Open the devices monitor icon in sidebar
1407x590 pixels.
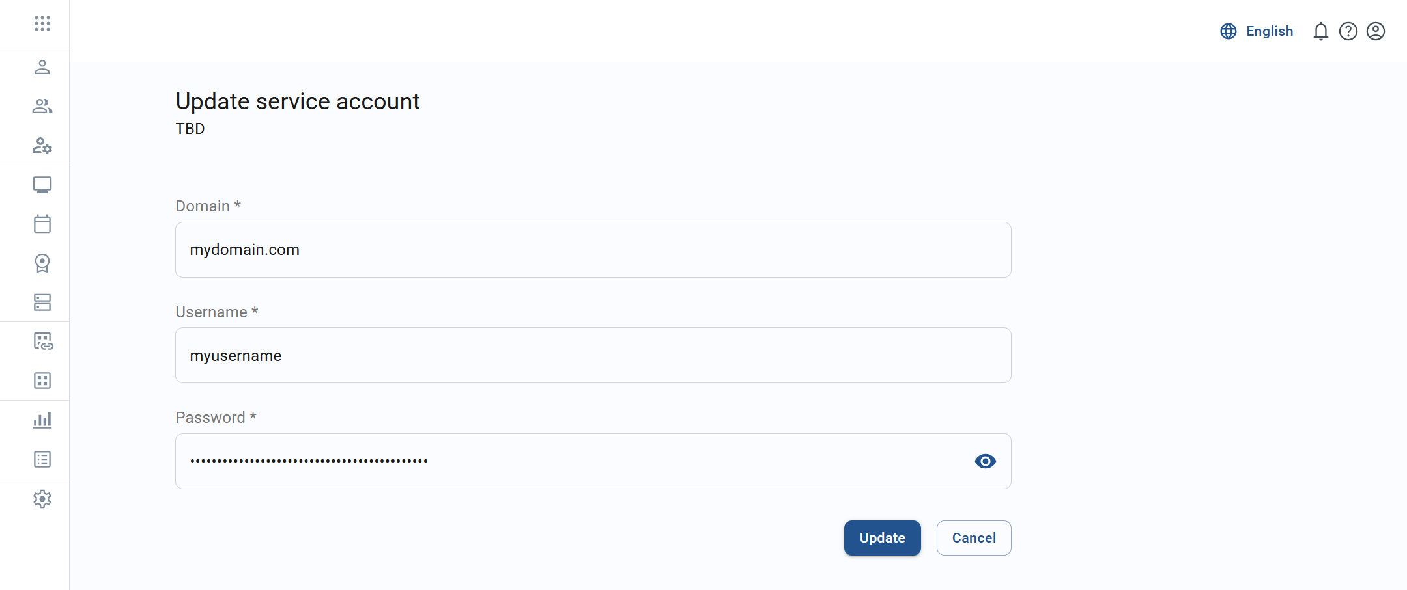click(x=43, y=185)
